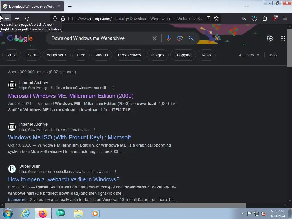Filter results by 64 bit
292x219 pixels.
[x=11, y=55]
